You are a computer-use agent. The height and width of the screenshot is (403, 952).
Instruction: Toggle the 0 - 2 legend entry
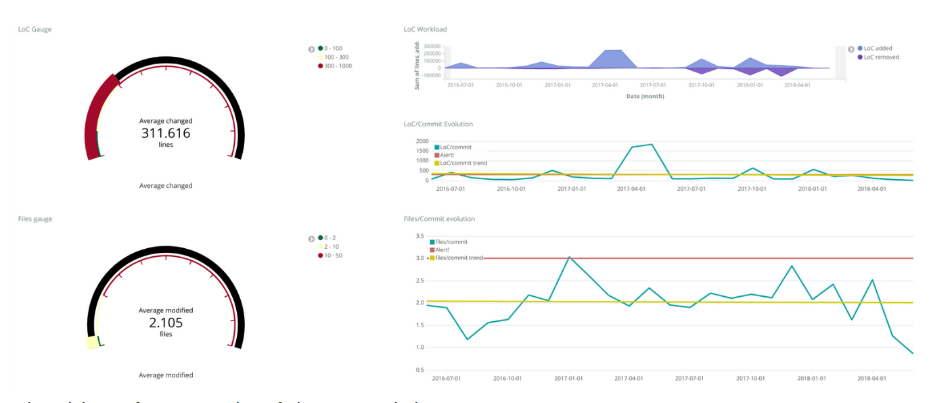click(327, 238)
